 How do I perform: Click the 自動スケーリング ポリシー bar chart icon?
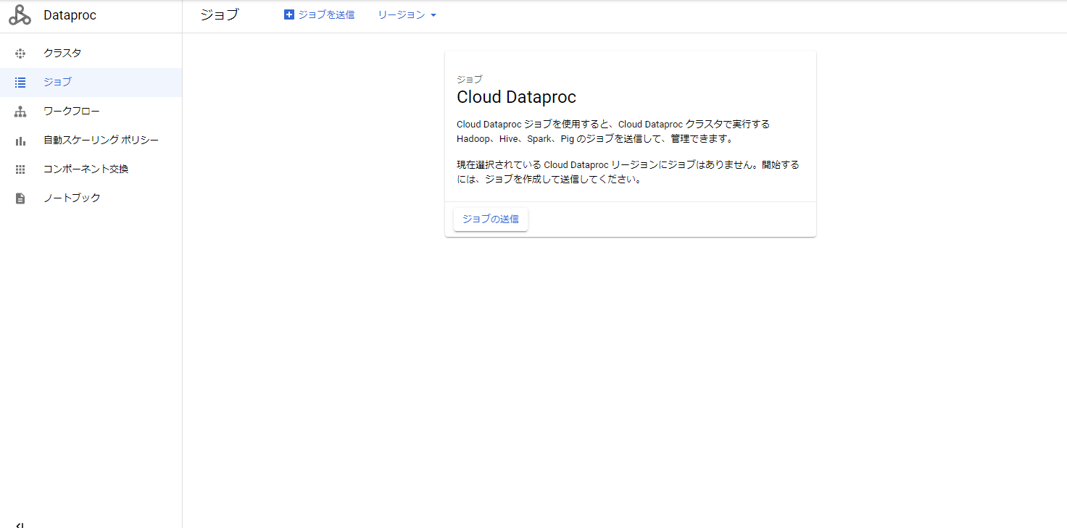20,141
